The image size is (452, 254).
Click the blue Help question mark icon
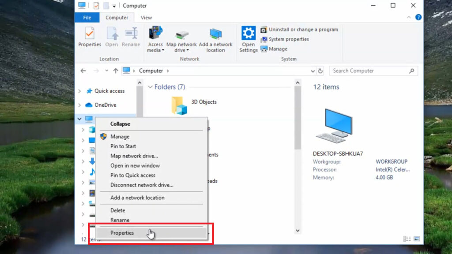[418, 17]
